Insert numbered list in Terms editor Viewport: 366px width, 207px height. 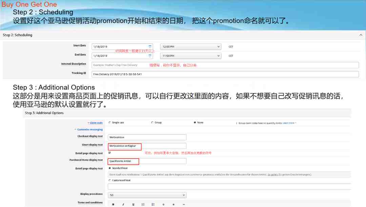pos(143,204)
